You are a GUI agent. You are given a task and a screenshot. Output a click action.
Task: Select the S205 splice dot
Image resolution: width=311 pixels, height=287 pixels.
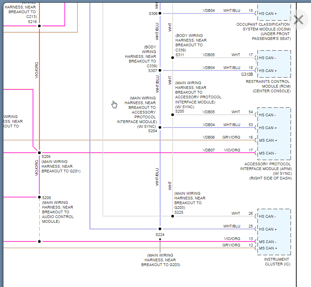[173, 115]
